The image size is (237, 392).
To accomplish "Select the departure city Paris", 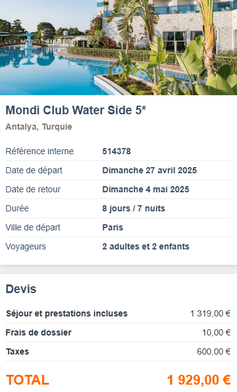I will click(x=112, y=227).
